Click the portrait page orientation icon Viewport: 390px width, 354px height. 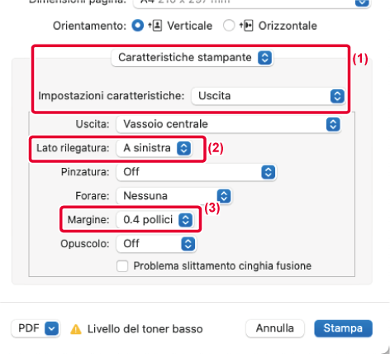(x=157, y=26)
